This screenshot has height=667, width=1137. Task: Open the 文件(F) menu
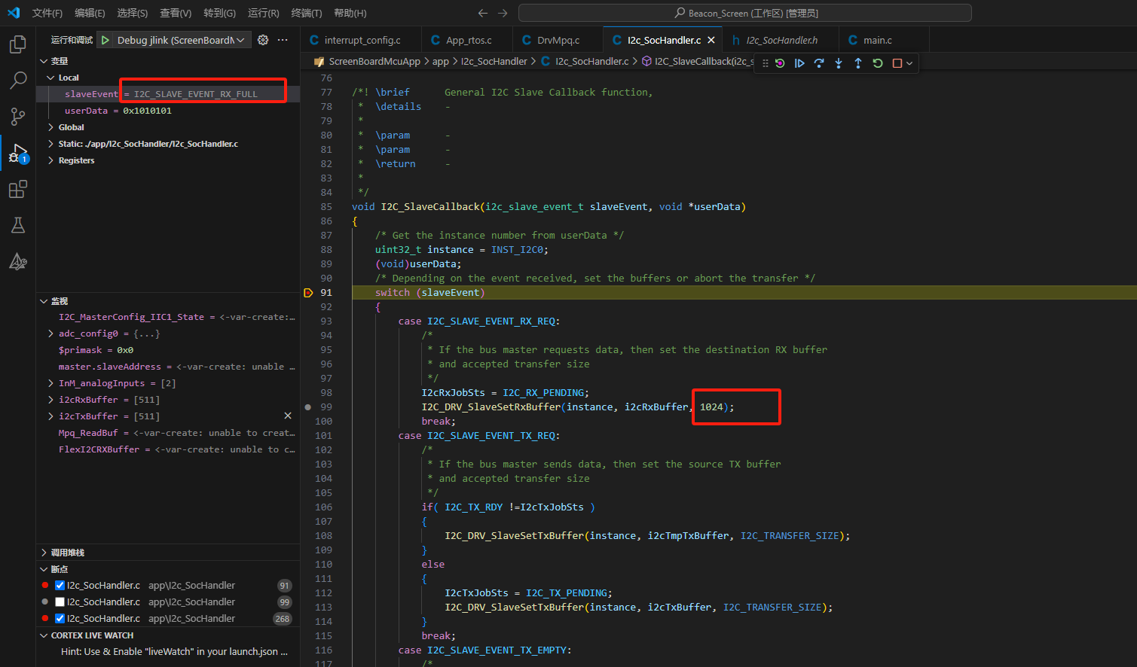click(x=47, y=13)
